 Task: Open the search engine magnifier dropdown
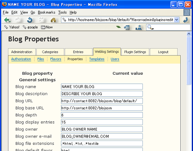[150, 27]
